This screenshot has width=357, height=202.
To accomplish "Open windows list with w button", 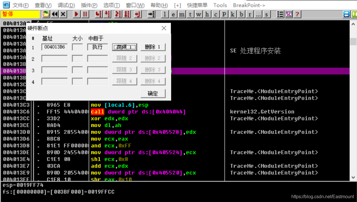I will [199, 14].
